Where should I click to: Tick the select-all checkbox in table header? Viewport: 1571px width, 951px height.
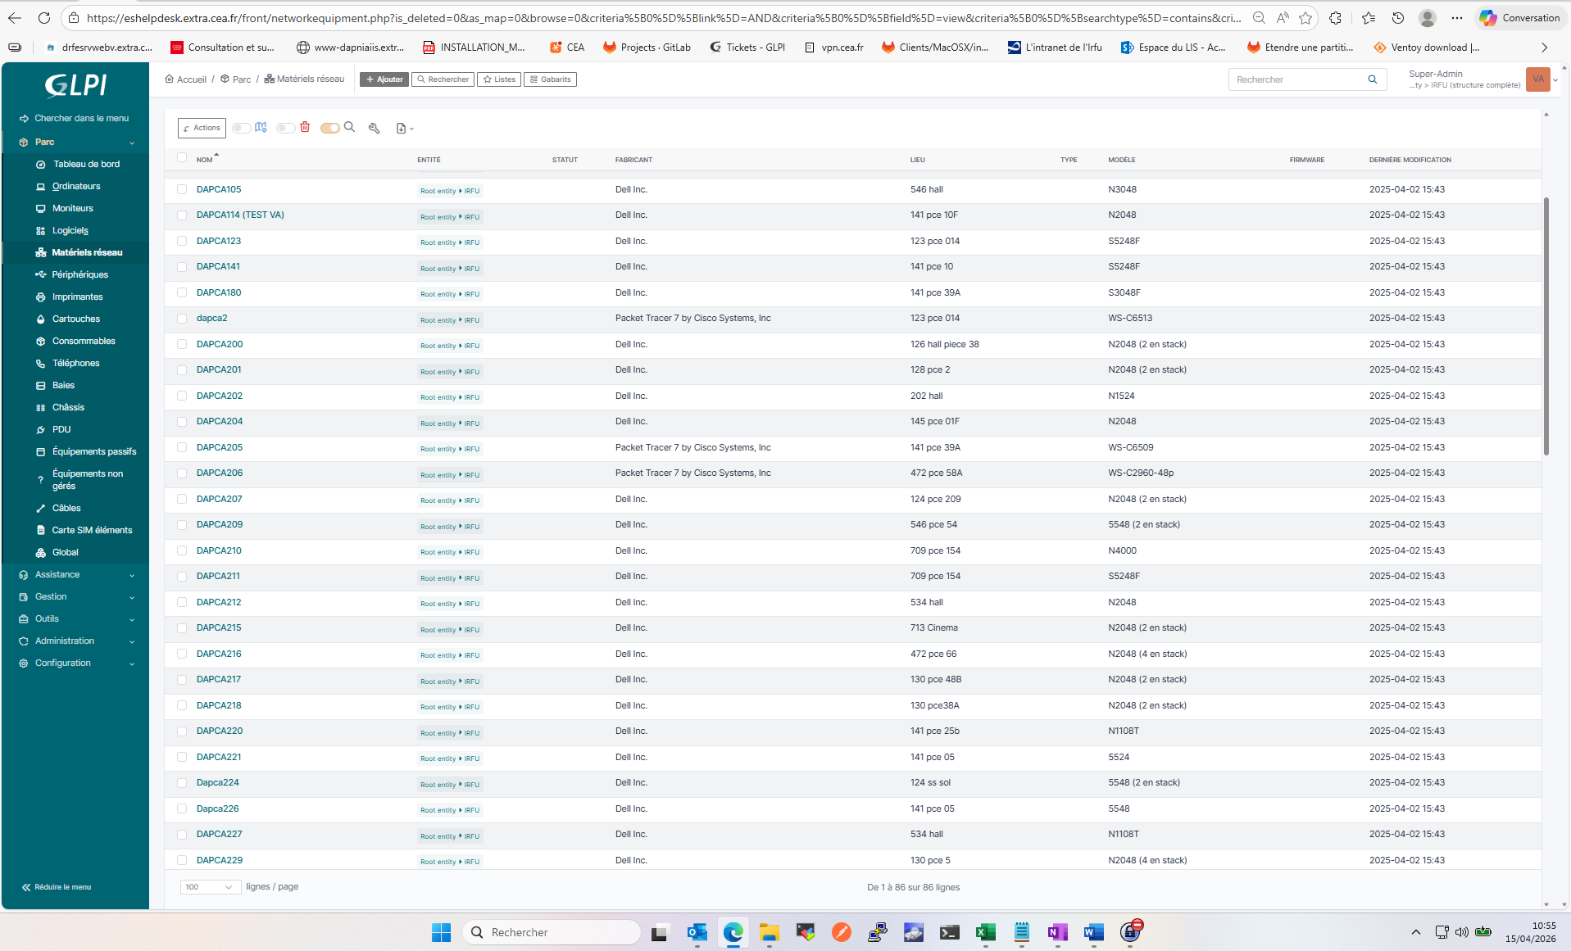click(182, 157)
